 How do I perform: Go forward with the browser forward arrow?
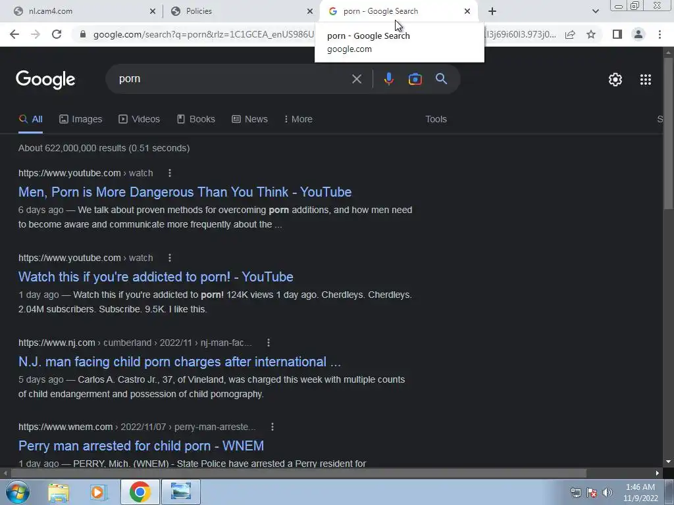point(36,34)
